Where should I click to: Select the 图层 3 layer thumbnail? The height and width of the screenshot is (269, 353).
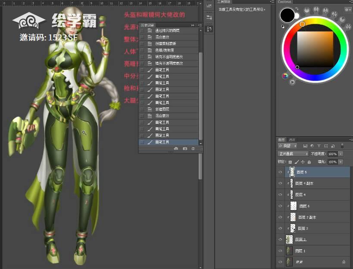(x=289, y=239)
